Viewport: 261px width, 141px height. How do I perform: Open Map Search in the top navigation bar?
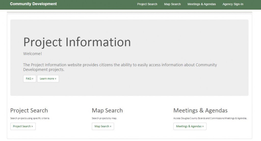click(x=172, y=4)
